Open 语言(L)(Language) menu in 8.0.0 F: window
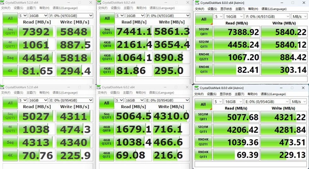This screenshot has height=169, width=309. 274,9
